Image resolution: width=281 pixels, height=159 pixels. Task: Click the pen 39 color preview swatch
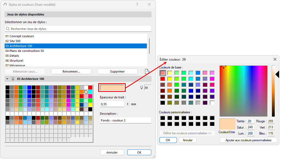[112, 88]
